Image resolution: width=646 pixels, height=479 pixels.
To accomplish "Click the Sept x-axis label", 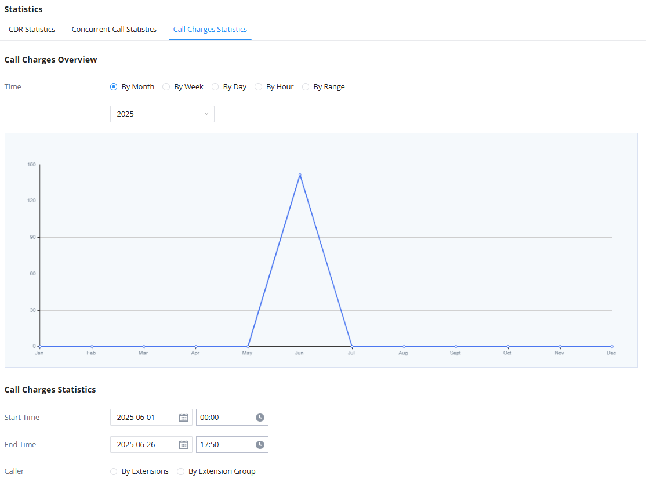I will pyautogui.click(x=455, y=353).
